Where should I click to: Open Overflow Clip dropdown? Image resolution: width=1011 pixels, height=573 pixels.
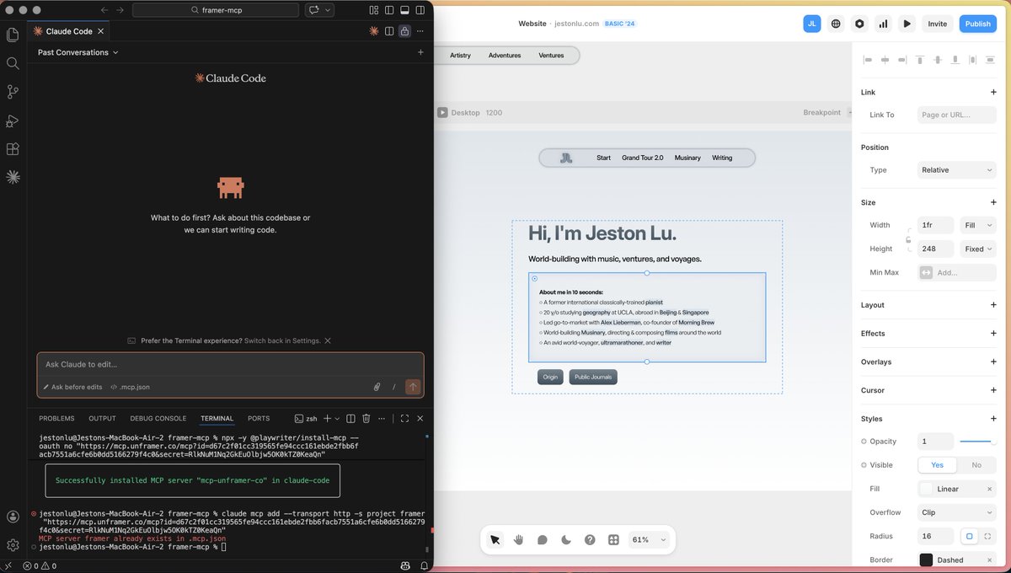click(x=956, y=512)
